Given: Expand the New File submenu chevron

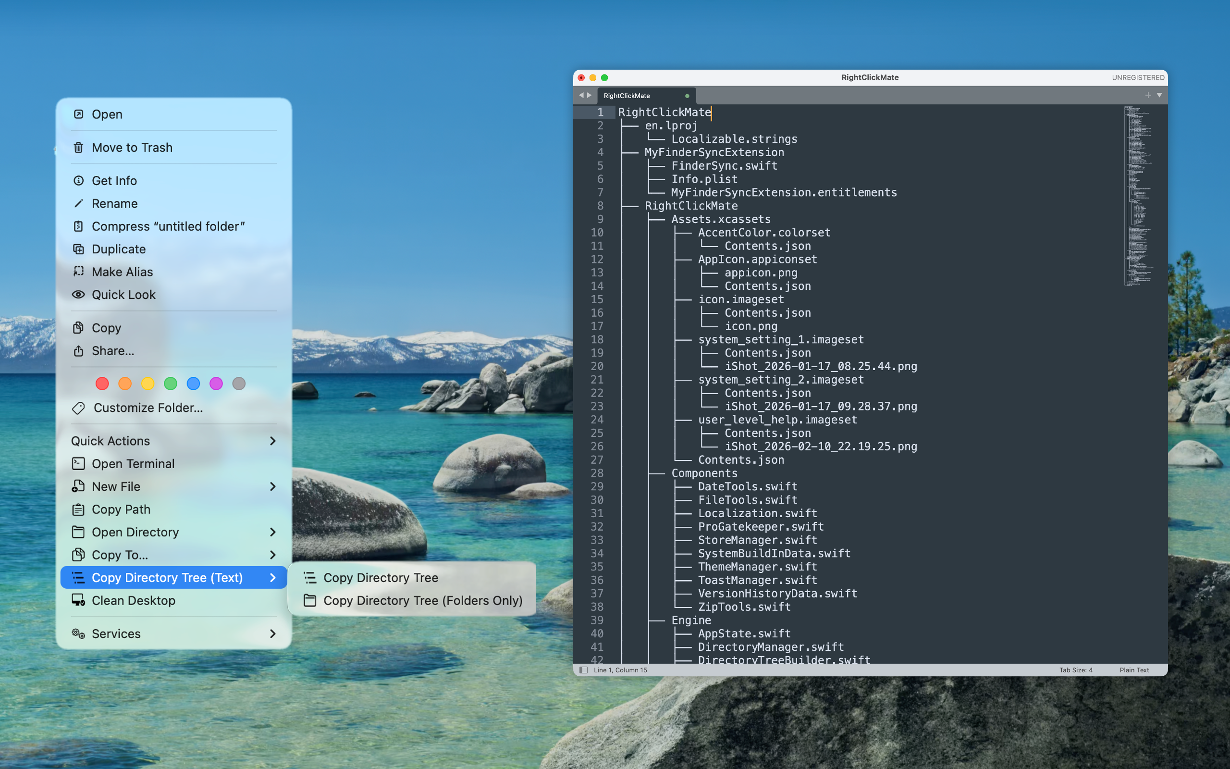Looking at the screenshot, I should 273,486.
